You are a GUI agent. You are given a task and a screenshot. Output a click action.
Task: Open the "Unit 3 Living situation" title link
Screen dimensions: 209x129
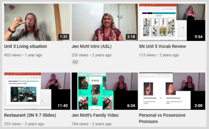(x=25, y=46)
